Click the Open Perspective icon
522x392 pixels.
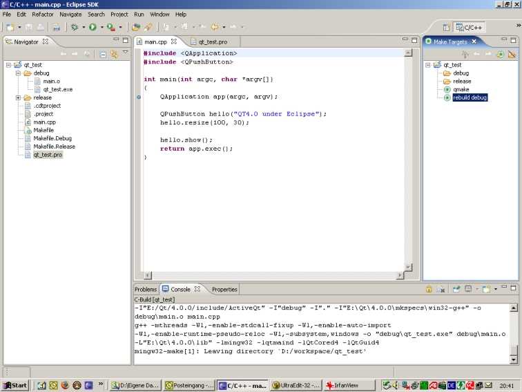[446, 28]
